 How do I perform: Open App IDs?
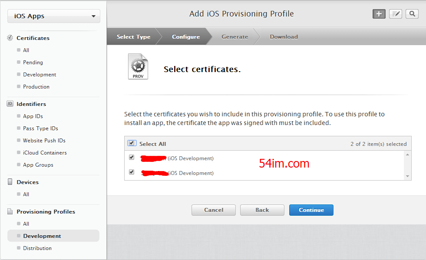pos(33,116)
